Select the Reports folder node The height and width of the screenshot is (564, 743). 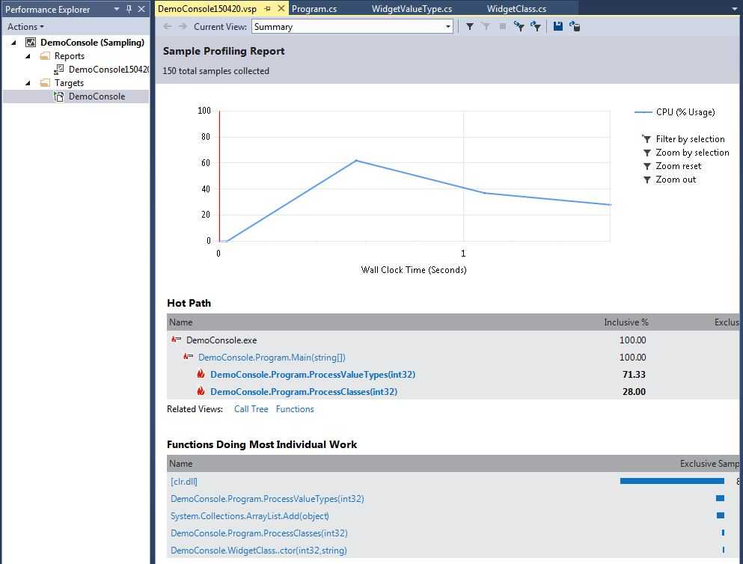point(69,56)
